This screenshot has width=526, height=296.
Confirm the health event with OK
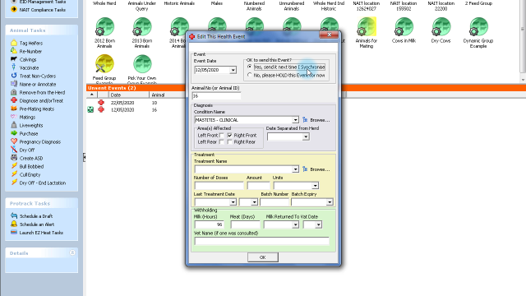pyautogui.click(x=263, y=257)
